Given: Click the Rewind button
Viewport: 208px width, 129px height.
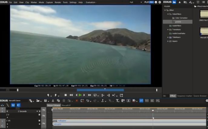Looking at the screenshot, I should [71, 95].
